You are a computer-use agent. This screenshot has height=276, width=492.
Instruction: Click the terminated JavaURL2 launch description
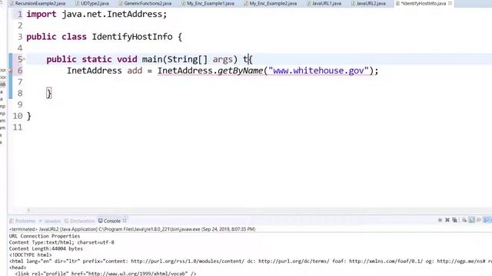(132, 229)
